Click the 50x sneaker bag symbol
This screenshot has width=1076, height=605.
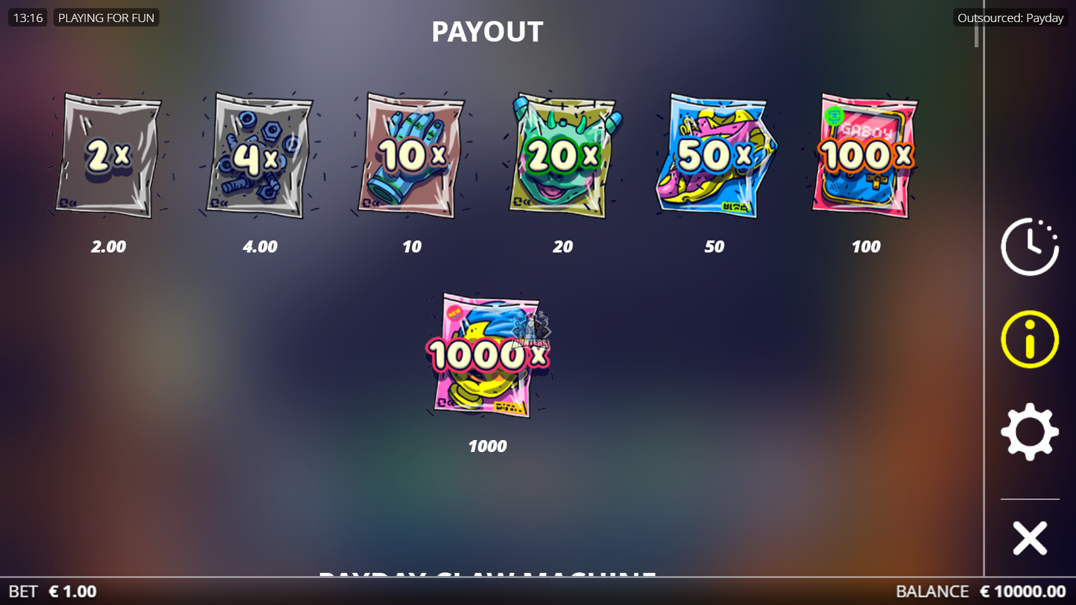click(715, 156)
